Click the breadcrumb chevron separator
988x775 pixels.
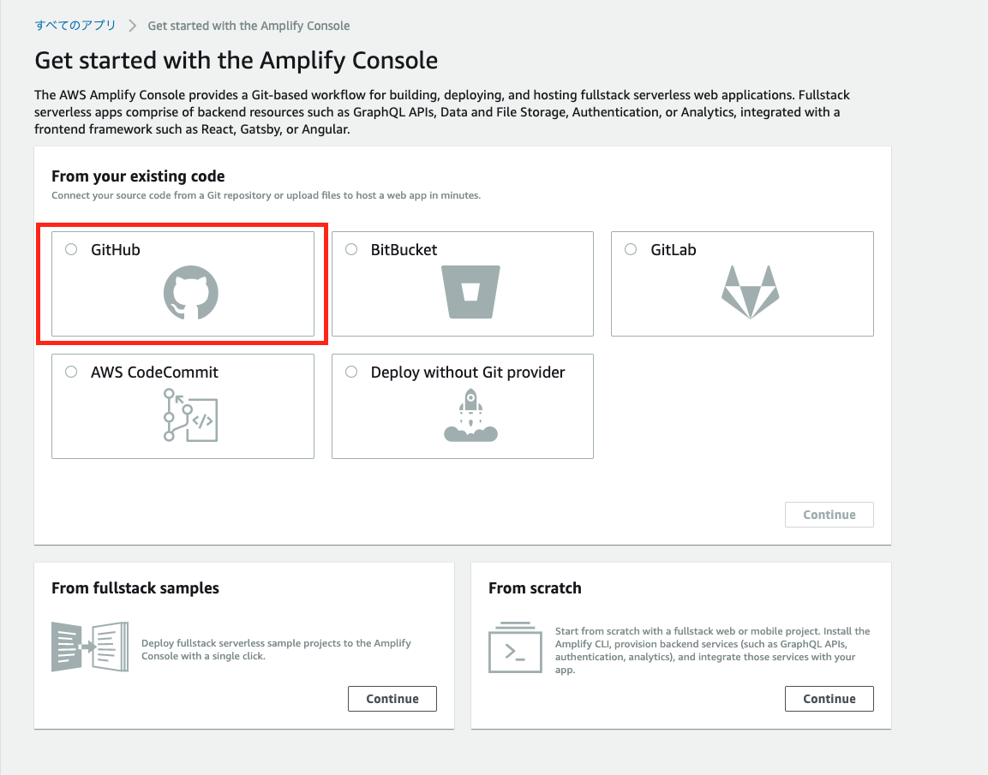132,26
